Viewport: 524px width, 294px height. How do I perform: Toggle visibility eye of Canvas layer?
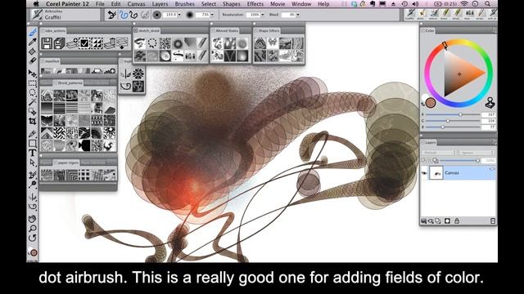coord(424,173)
